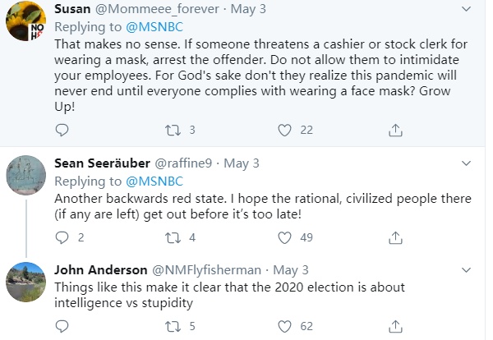Open Susan's profile picture

click(25, 25)
